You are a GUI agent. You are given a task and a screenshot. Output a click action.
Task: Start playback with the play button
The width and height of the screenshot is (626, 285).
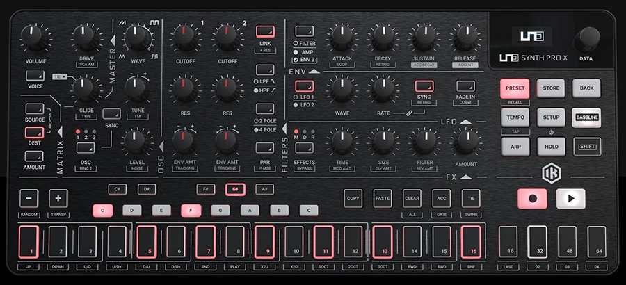tap(571, 199)
